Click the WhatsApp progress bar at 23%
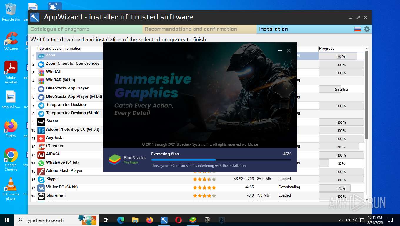 341,163
